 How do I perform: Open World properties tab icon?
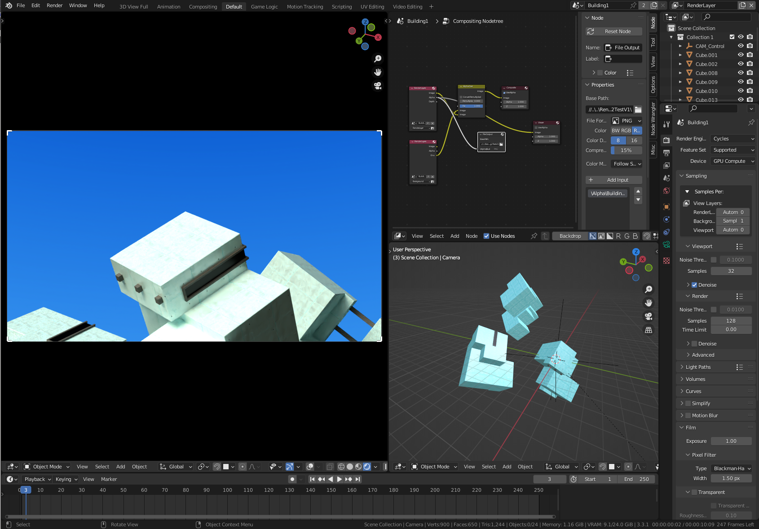(x=666, y=191)
